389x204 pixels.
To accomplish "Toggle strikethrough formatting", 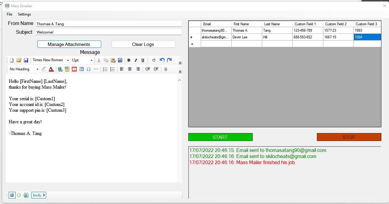I will (166, 69).
